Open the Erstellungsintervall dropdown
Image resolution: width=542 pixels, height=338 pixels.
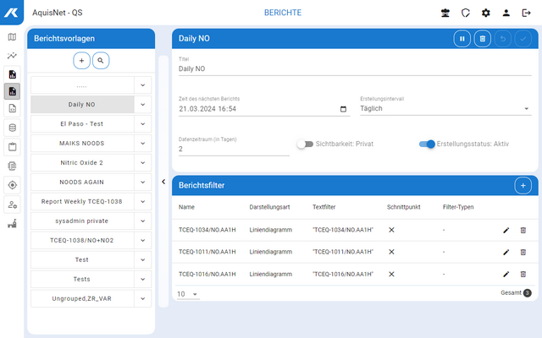pyautogui.click(x=444, y=109)
